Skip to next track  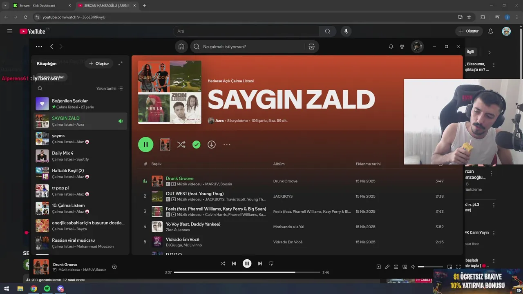pos(260,263)
